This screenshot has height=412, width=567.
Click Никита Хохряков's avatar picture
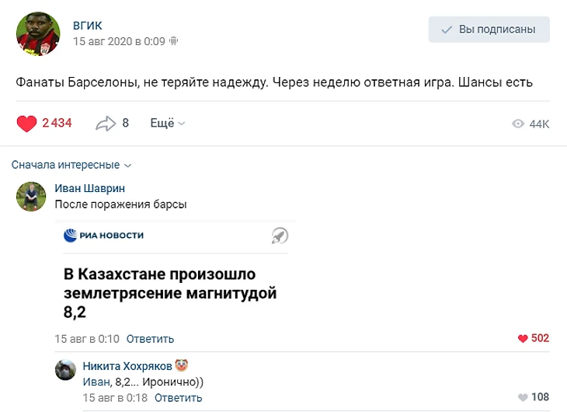click(x=65, y=370)
